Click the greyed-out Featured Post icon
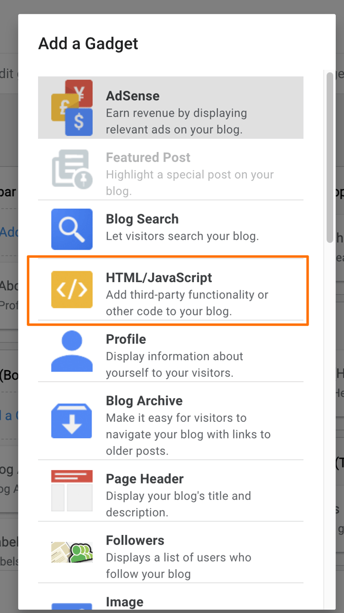The height and width of the screenshot is (613, 344). pyautogui.click(x=71, y=168)
